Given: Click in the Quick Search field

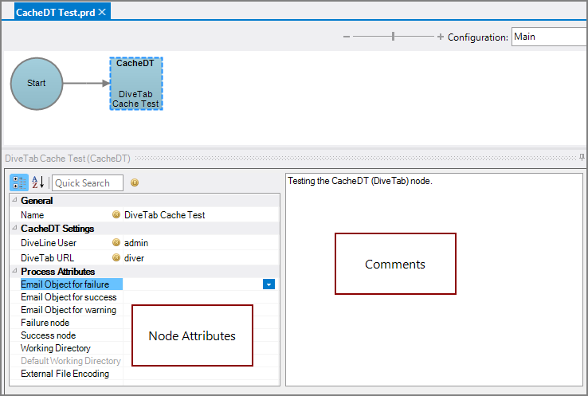Looking at the screenshot, I should (x=88, y=183).
